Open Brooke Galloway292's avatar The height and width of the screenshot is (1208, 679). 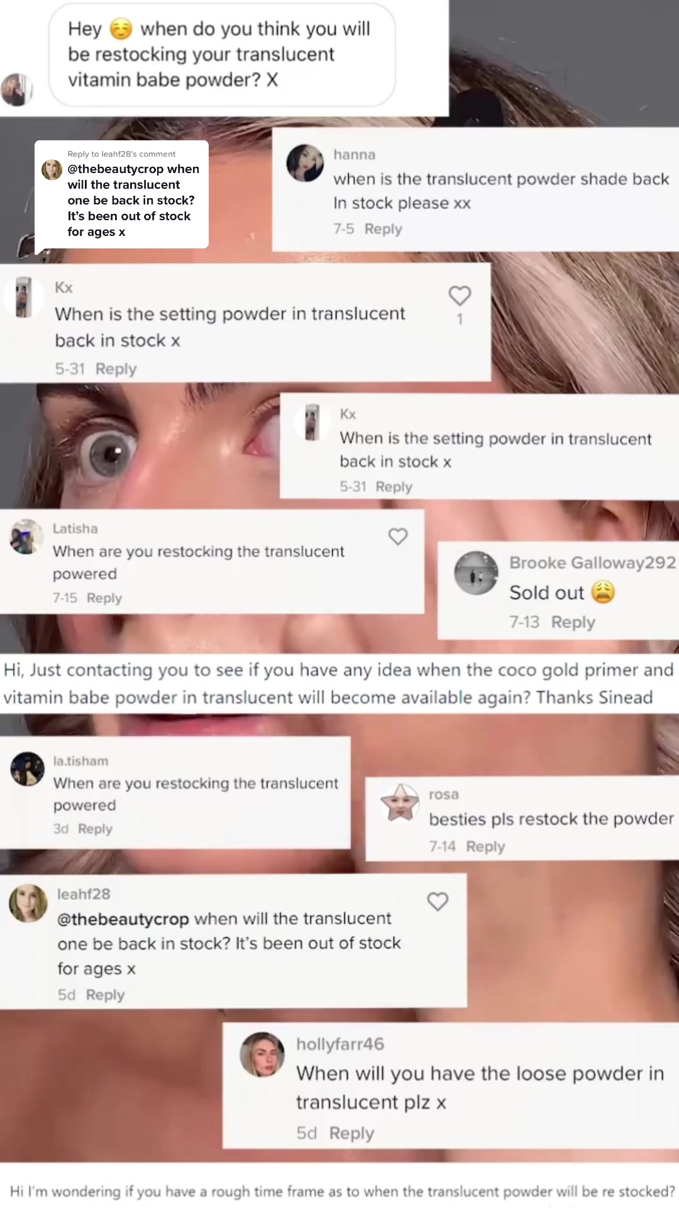(x=476, y=573)
